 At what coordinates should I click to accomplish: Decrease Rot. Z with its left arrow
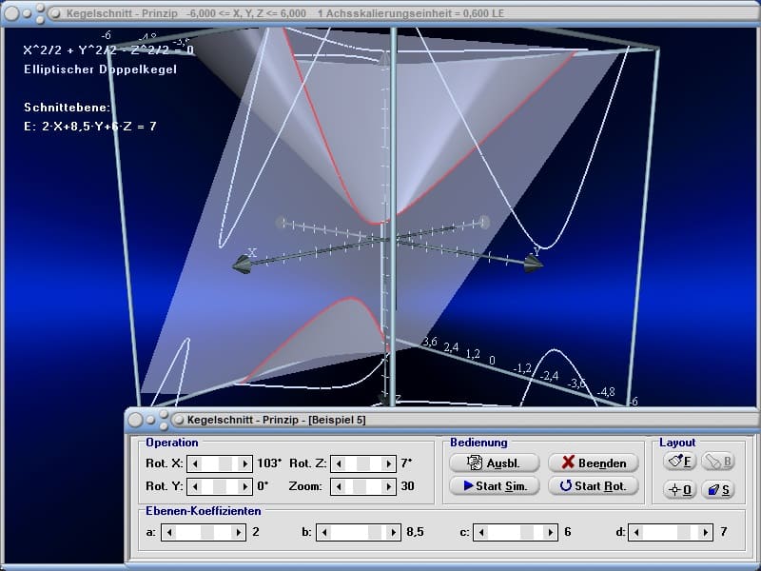[339, 463]
